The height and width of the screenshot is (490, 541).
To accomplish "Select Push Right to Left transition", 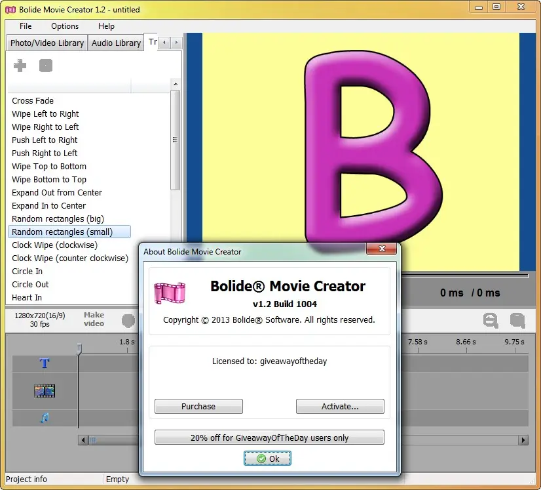I will click(x=45, y=153).
